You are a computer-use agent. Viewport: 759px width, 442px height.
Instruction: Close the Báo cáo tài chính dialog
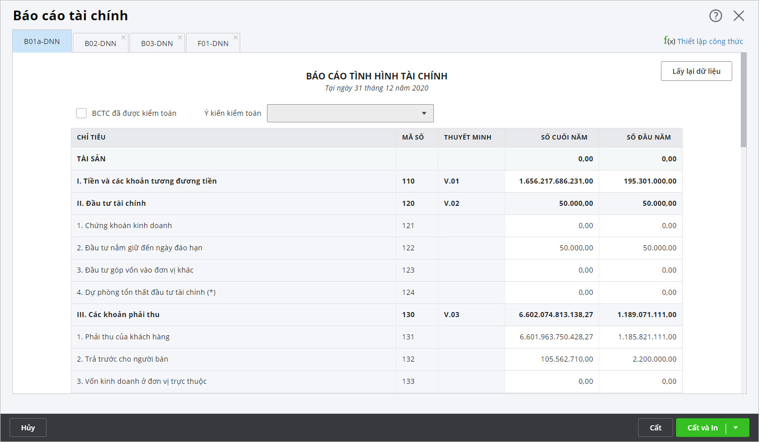739,16
